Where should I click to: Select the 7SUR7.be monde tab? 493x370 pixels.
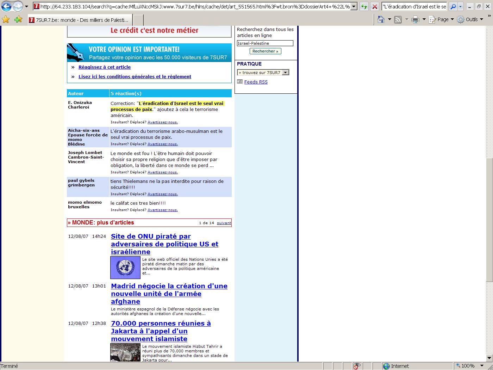coord(80,20)
